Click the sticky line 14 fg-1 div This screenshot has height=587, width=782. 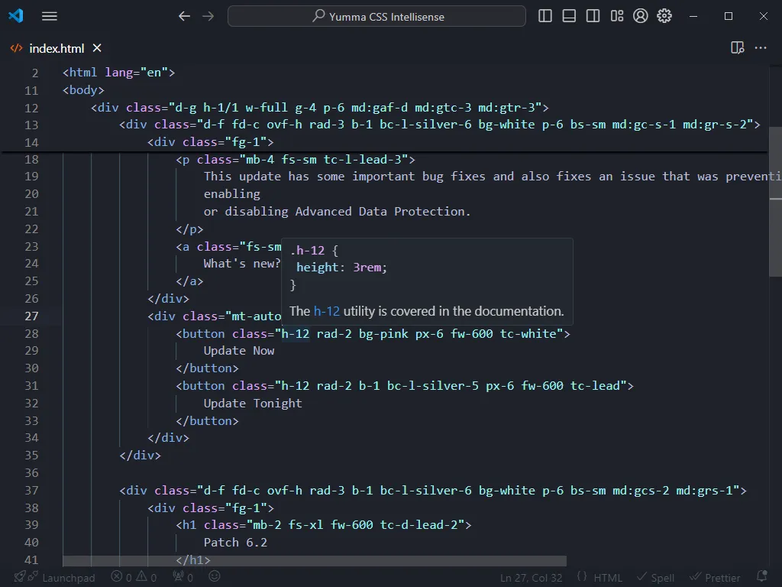(x=211, y=142)
